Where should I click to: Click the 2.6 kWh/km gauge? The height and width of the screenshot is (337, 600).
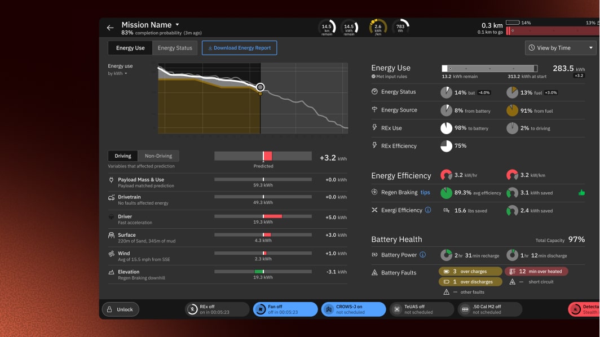coord(378,28)
